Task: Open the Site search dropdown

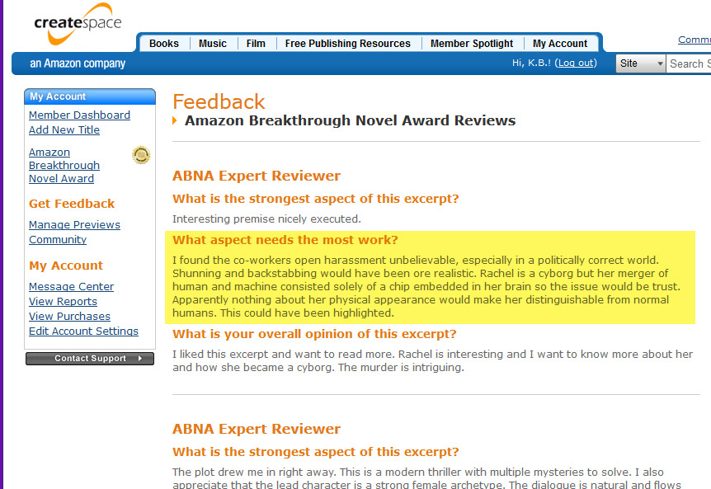Action: (x=641, y=63)
